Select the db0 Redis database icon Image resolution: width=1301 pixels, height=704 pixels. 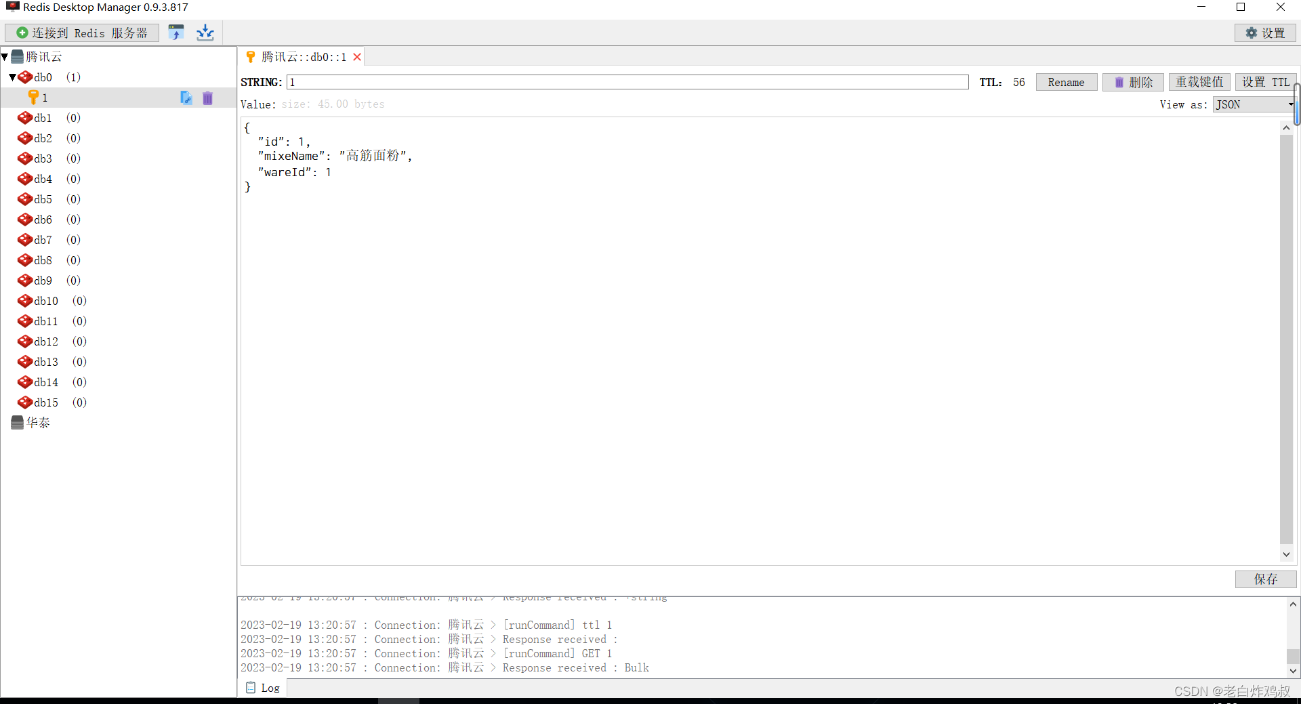tap(25, 77)
